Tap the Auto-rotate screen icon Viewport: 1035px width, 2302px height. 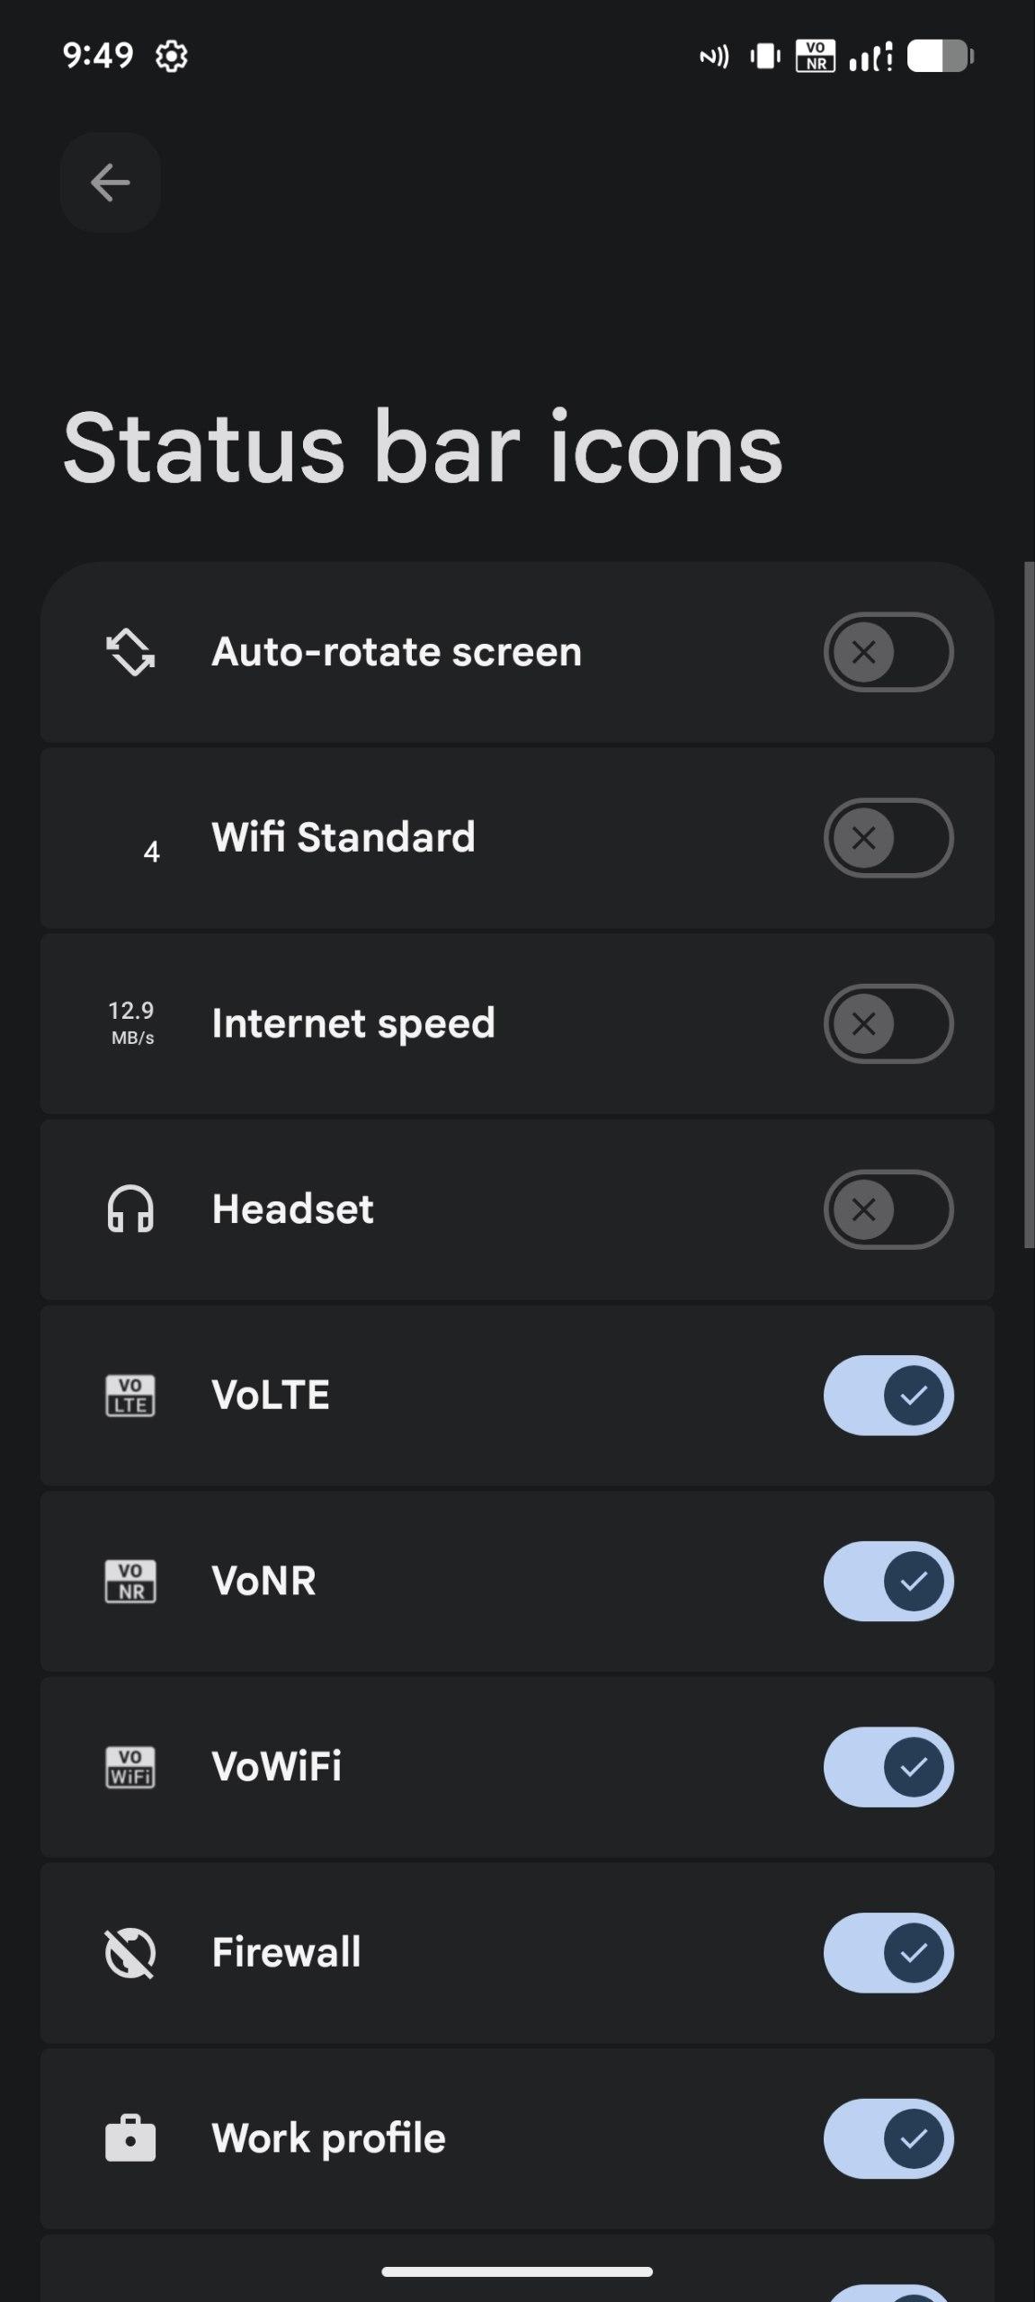(x=130, y=652)
